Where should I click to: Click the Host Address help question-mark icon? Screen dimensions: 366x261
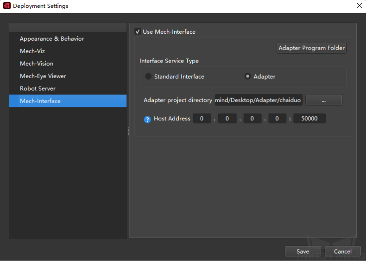coord(147,119)
